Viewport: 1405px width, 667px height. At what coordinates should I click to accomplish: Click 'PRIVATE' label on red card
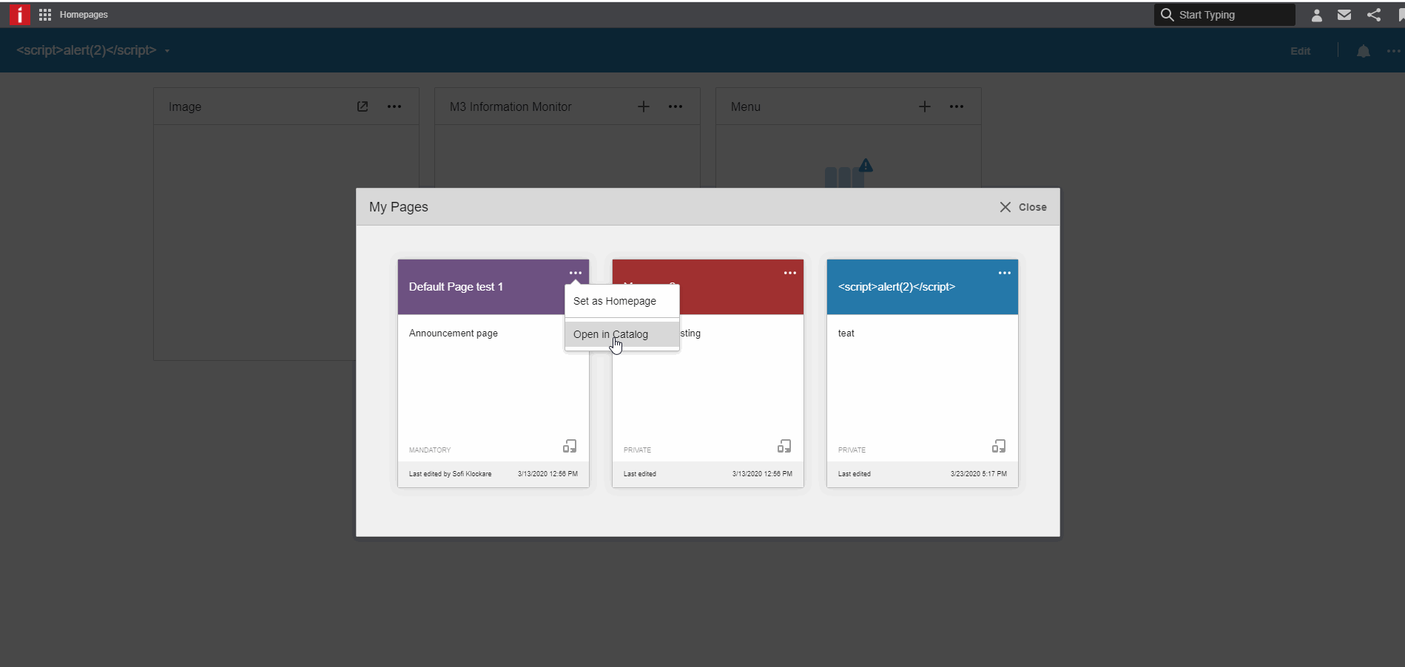click(637, 450)
